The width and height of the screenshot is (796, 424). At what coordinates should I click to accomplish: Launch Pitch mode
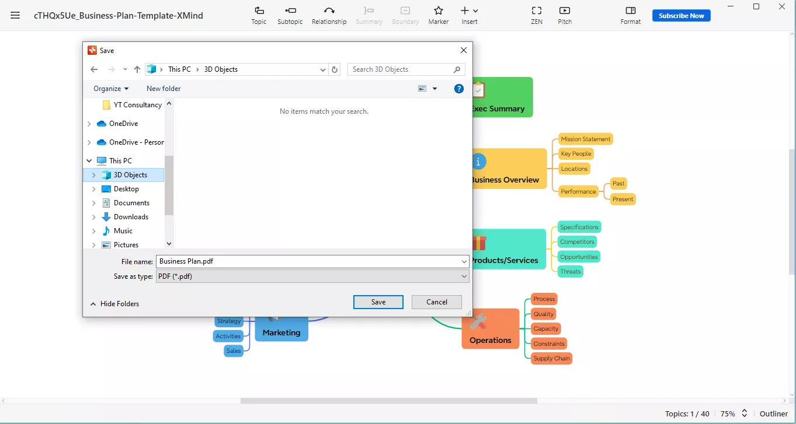point(564,15)
